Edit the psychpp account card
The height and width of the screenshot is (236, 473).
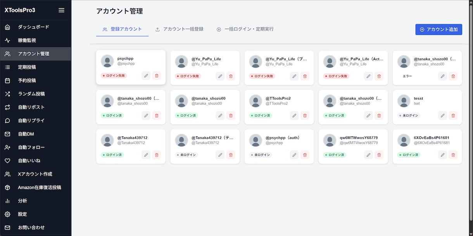click(x=146, y=76)
